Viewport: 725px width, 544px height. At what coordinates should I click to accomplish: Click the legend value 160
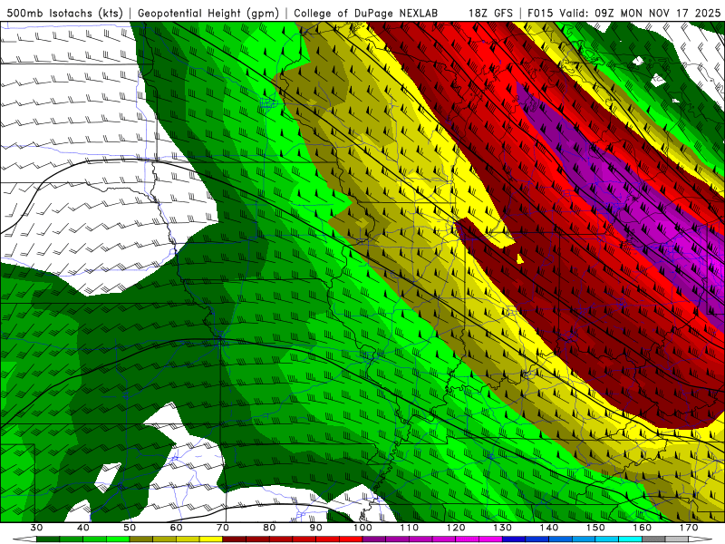tap(643, 528)
